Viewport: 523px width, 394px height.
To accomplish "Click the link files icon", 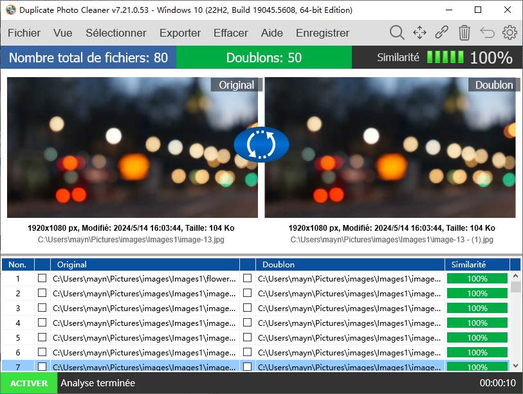I will [x=442, y=33].
